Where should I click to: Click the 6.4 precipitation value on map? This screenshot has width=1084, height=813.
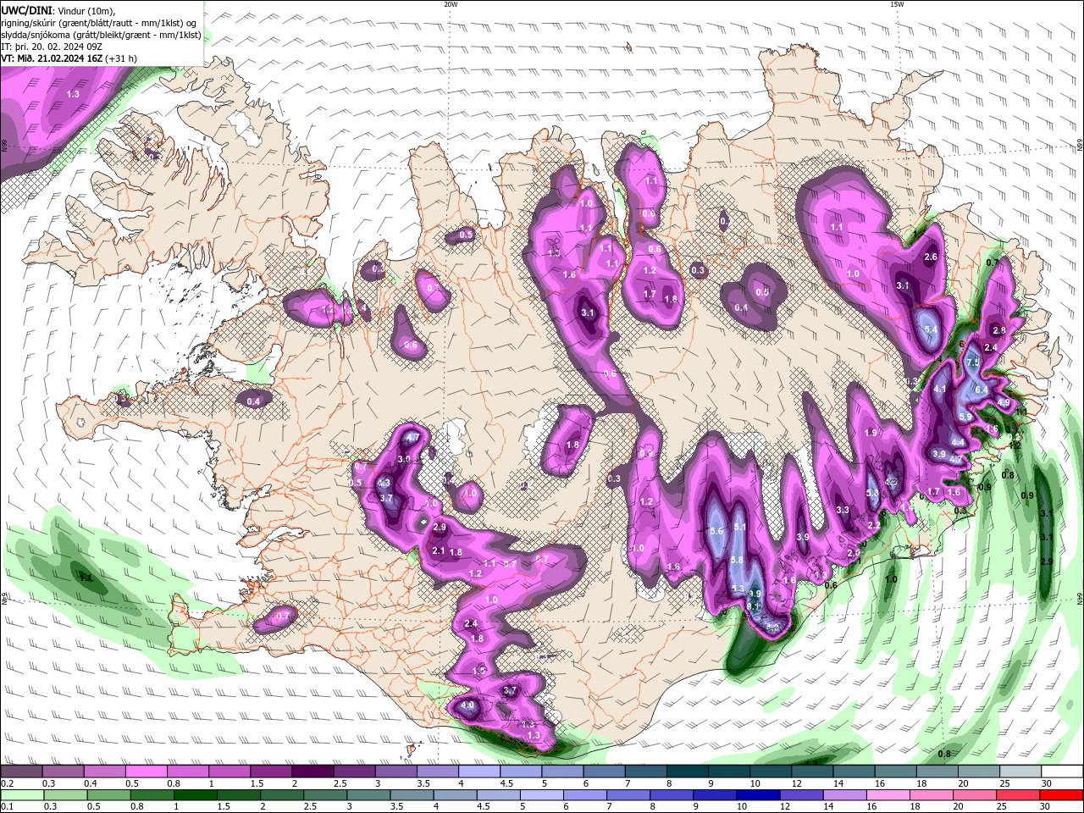click(982, 390)
